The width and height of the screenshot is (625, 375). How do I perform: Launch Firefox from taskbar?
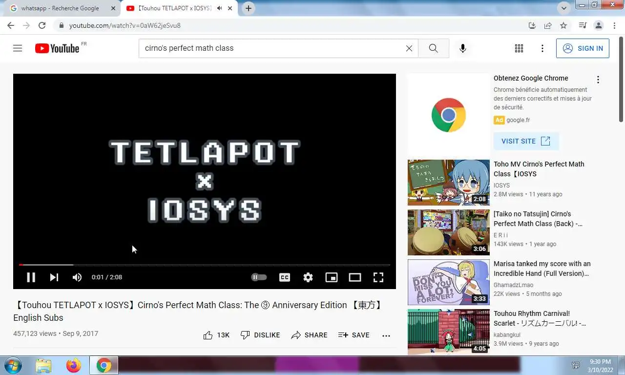click(x=74, y=365)
